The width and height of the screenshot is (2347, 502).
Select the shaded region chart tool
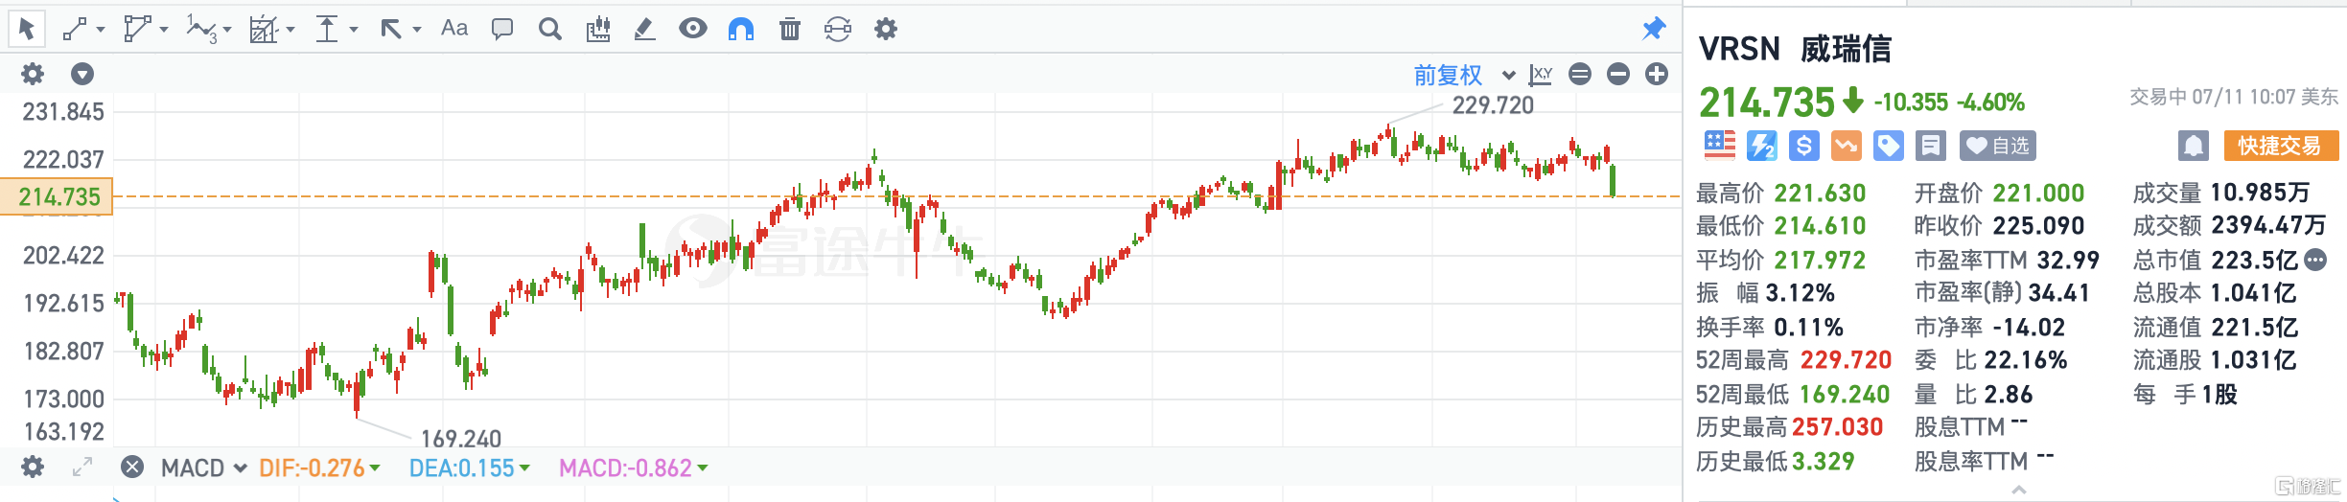[x=263, y=30]
